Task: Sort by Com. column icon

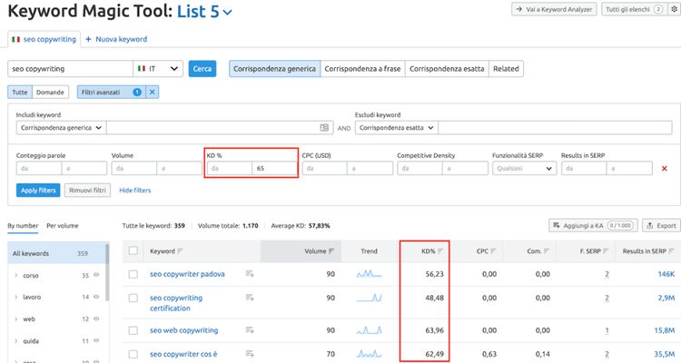Action: click(x=547, y=251)
